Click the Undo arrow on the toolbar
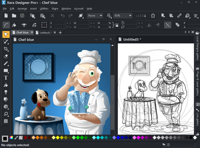The height and width of the screenshot is (148, 200). pos(62,15)
